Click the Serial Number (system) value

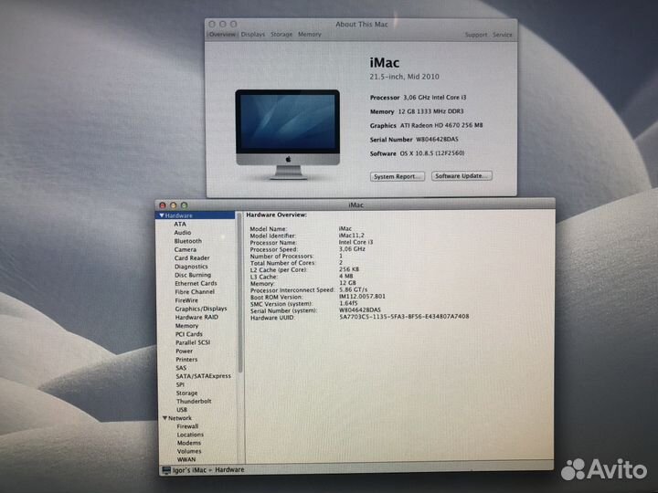(360, 310)
